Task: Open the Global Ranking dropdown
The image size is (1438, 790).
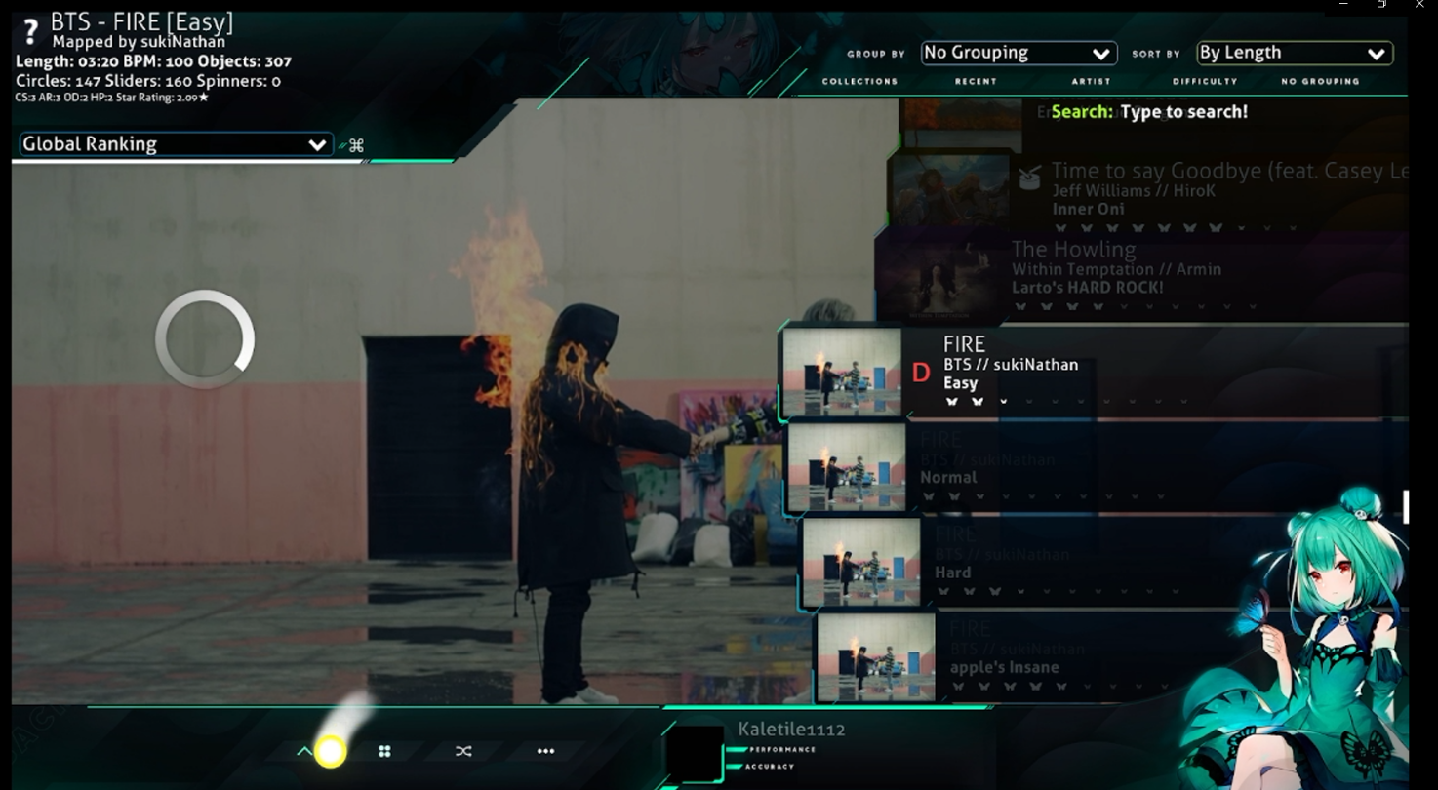Action: 176,144
